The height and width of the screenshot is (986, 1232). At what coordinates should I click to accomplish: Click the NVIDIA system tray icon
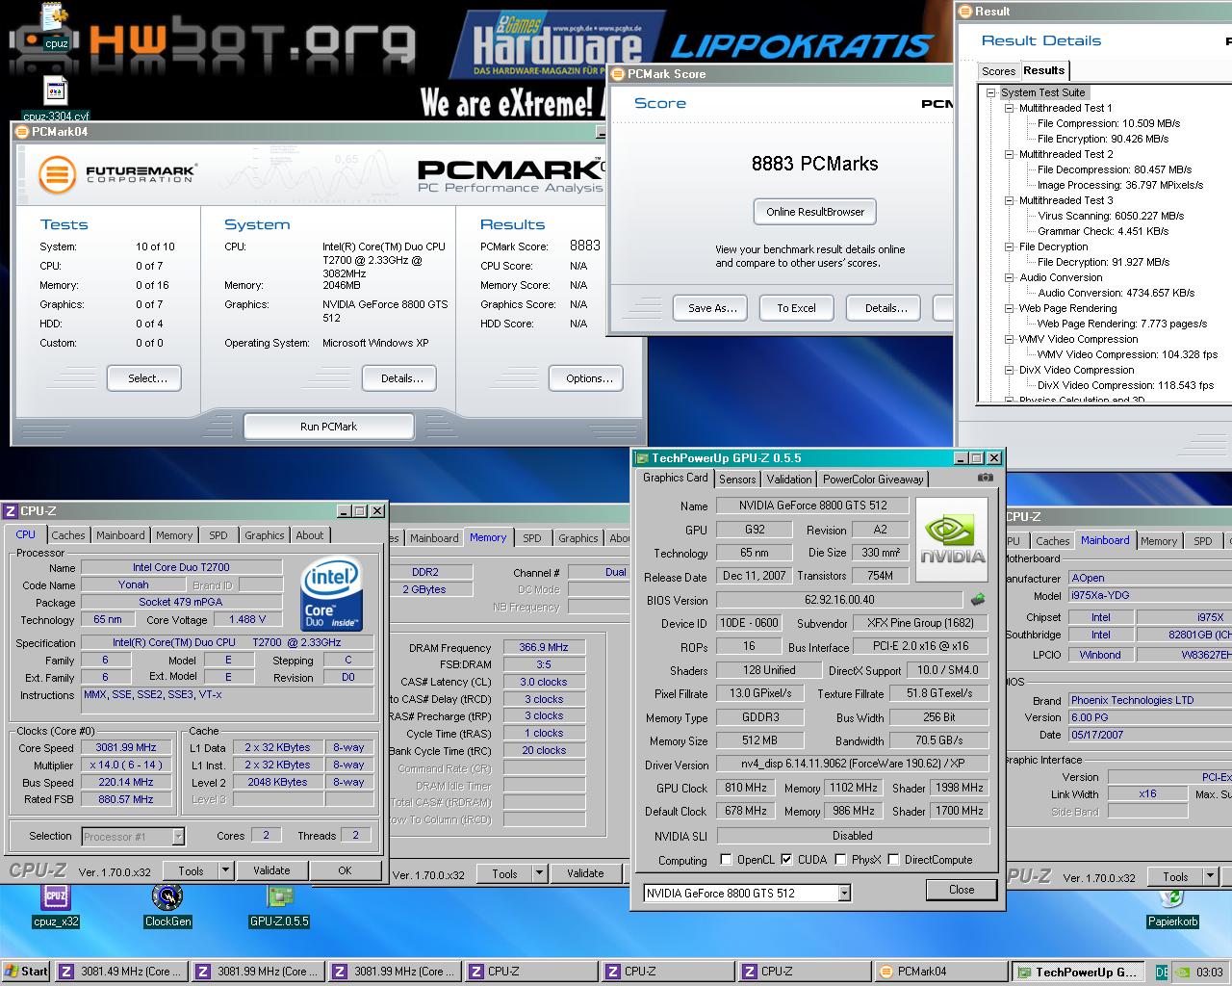[x=1183, y=972]
